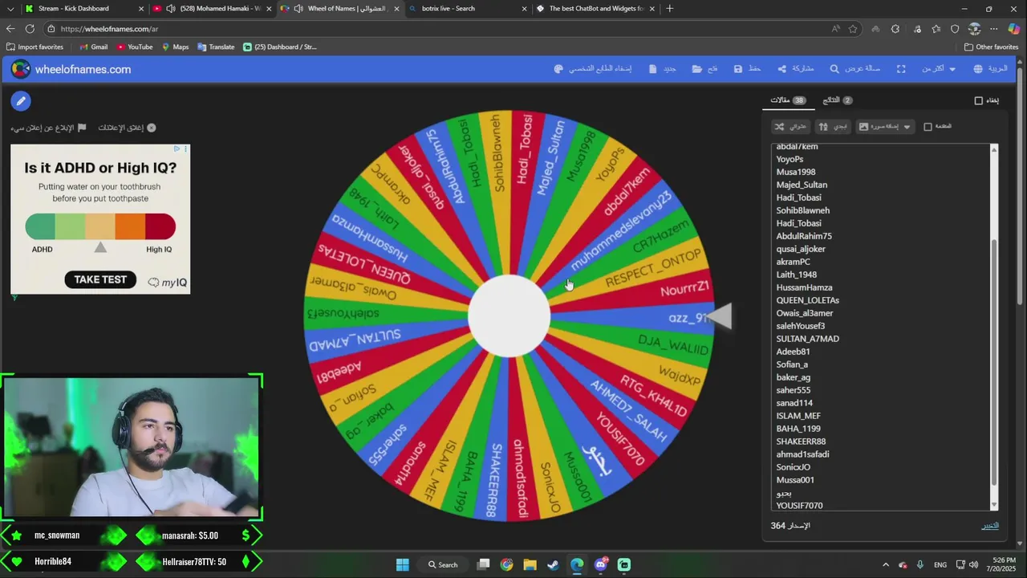Show hidden system tray icons
The height and width of the screenshot is (578, 1027).
tap(886, 564)
